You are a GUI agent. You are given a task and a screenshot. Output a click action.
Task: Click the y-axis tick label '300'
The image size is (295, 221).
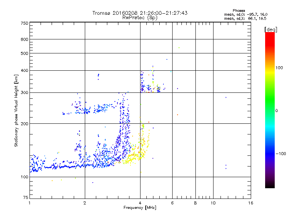(24, 93)
